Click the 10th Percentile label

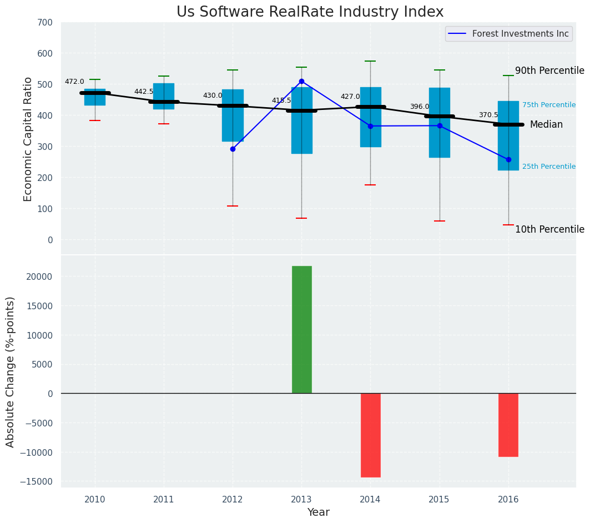pos(549,229)
